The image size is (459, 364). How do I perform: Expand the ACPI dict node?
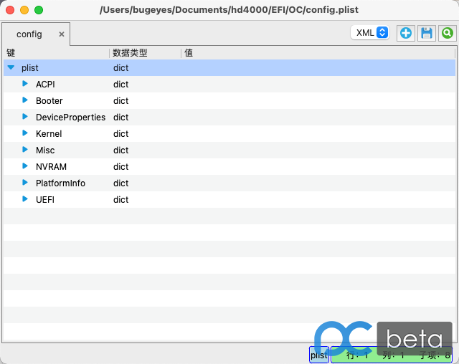click(x=25, y=84)
